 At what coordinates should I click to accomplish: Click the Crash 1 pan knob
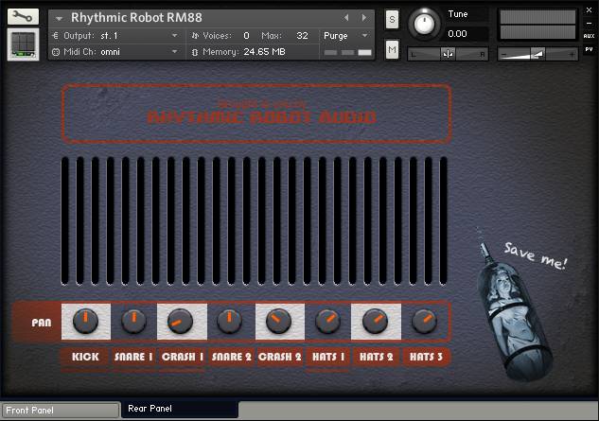(180, 322)
